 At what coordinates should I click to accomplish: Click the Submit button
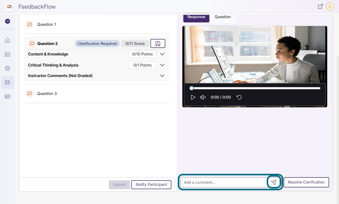tap(119, 185)
